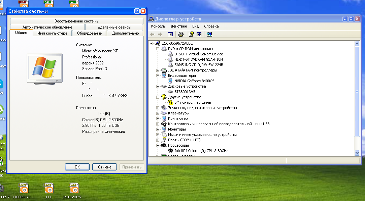Image resolution: width=365 pixels, height=201 pixels.
Task: Click the Отмена button
Action: (x=104, y=167)
